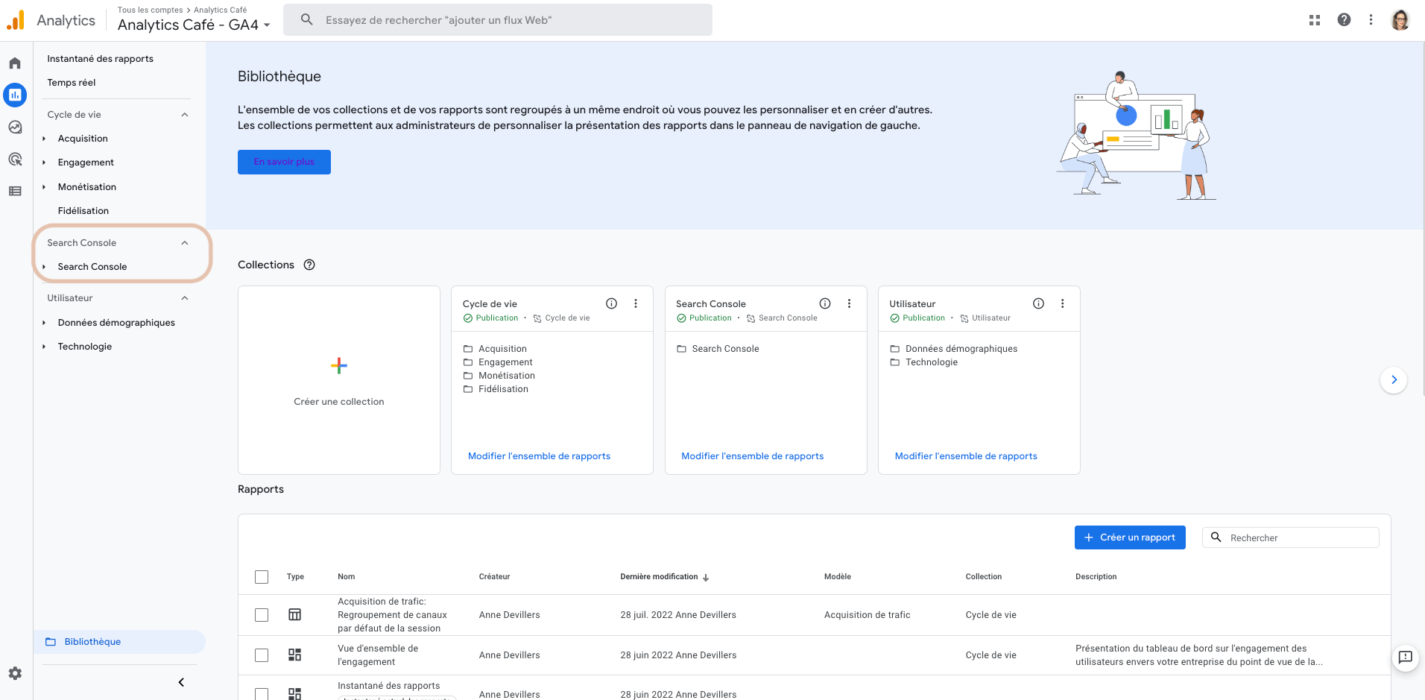This screenshot has width=1425, height=700.
Task: Open the Help question mark icon
Action: coord(1344,20)
